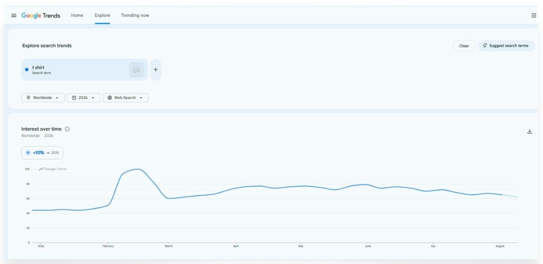Click the +10% vs. 2025 chip
Image resolution: width=543 pixels, height=264 pixels.
click(x=42, y=153)
